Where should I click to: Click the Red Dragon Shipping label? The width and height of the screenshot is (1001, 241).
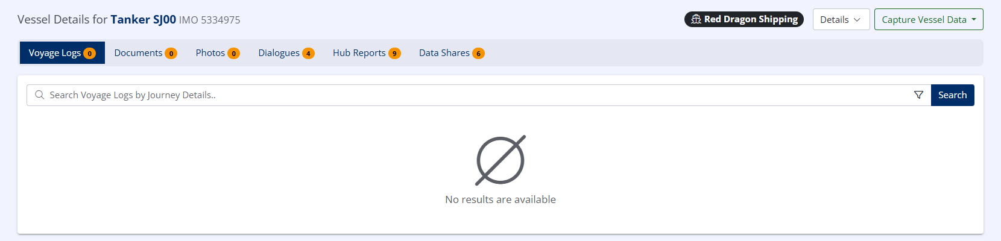[751, 19]
